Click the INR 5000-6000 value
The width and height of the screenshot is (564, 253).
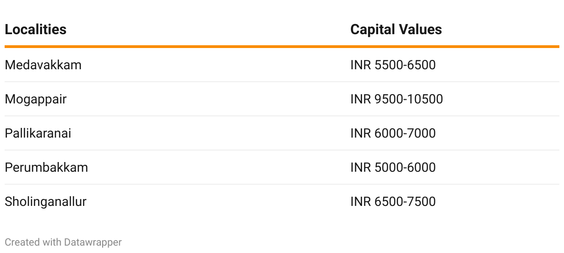[x=392, y=167]
